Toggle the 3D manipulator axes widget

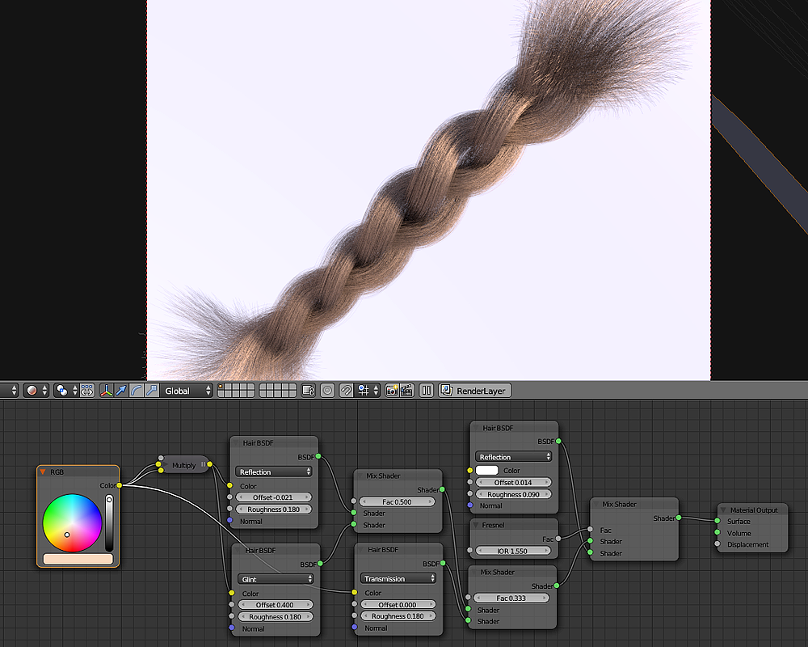click(106, 391)
